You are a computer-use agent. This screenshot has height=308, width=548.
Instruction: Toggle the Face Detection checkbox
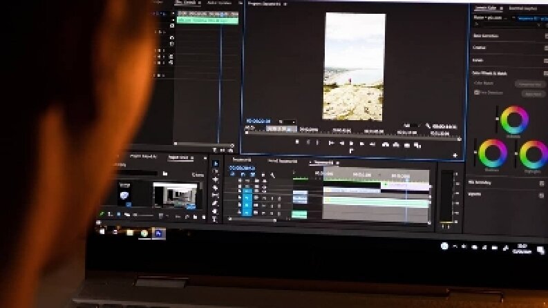(x=477, y=93)
